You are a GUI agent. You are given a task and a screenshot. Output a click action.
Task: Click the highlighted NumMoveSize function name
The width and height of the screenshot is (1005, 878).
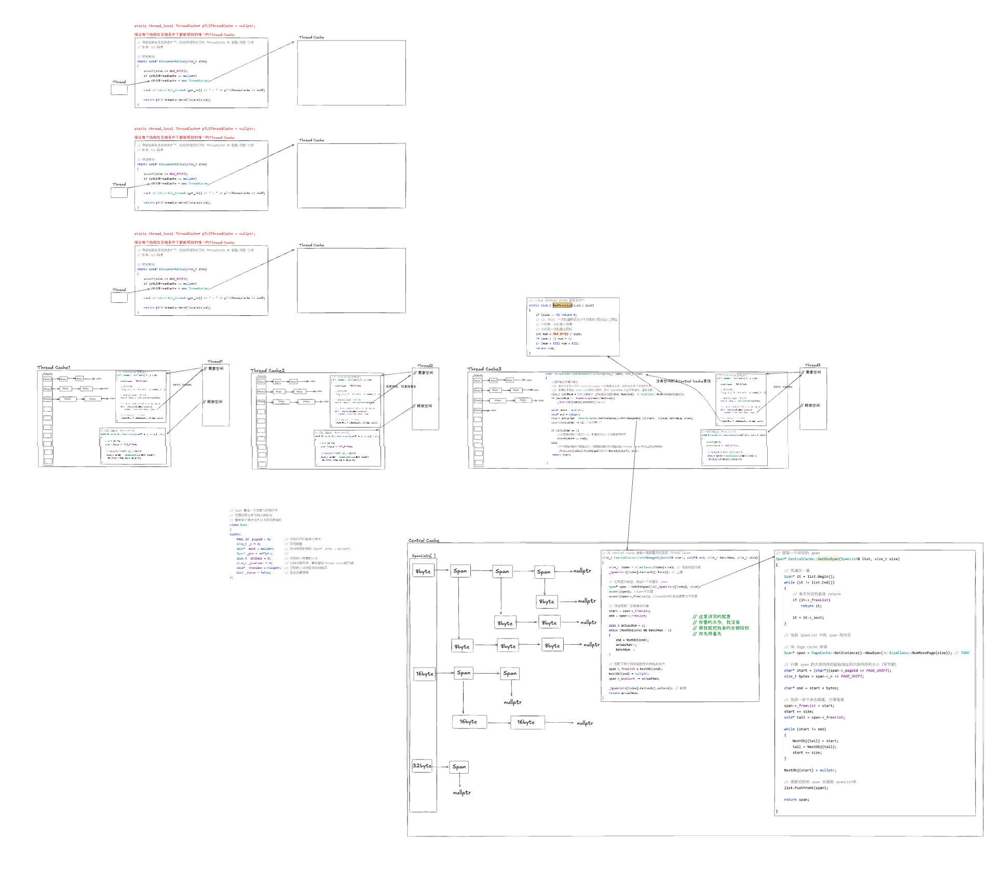[x=562, y=305]
